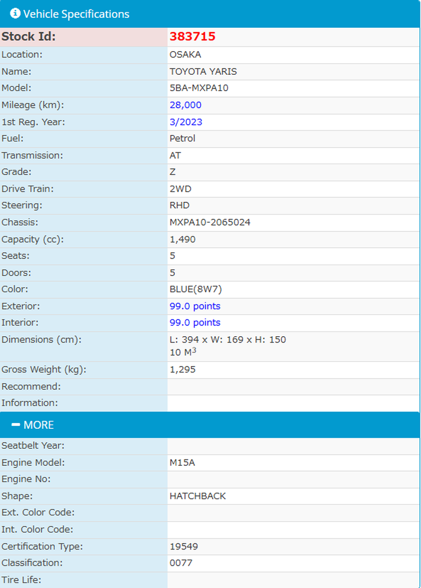Click the 3/2023 registration year value
Viewport: 421px width, 588px height.
(x=186, y=122)
